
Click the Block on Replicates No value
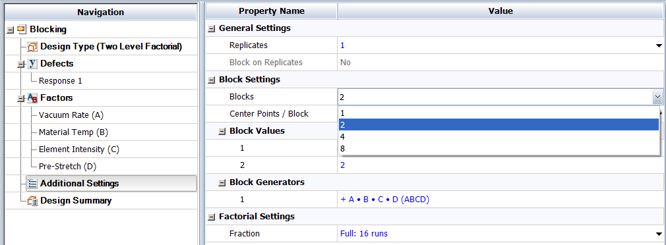[346, 63]
